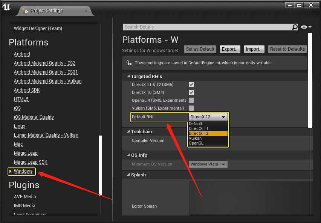This screenshot has width=321, height=223.
Task: Collapse the Splash section
Action: (128, 175)
